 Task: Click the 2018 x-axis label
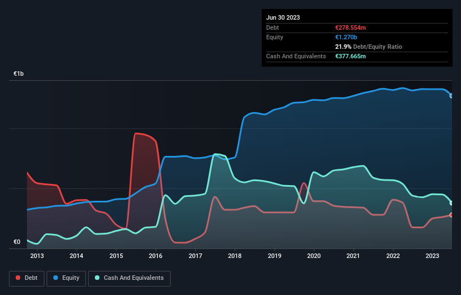[235, 256]
